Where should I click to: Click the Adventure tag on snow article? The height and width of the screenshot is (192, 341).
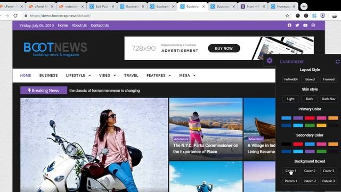(181, 139)
